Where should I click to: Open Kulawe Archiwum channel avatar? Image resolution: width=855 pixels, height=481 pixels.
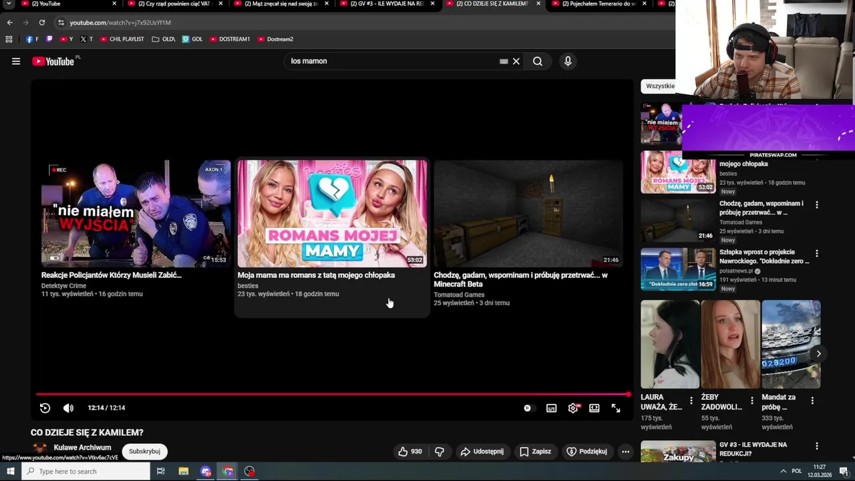40,450
